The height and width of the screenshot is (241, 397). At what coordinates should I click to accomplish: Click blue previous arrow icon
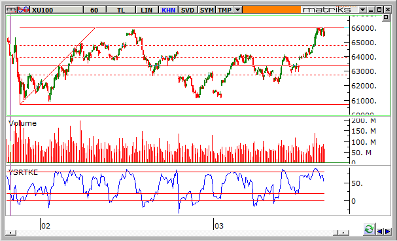[x=379, y=231]
